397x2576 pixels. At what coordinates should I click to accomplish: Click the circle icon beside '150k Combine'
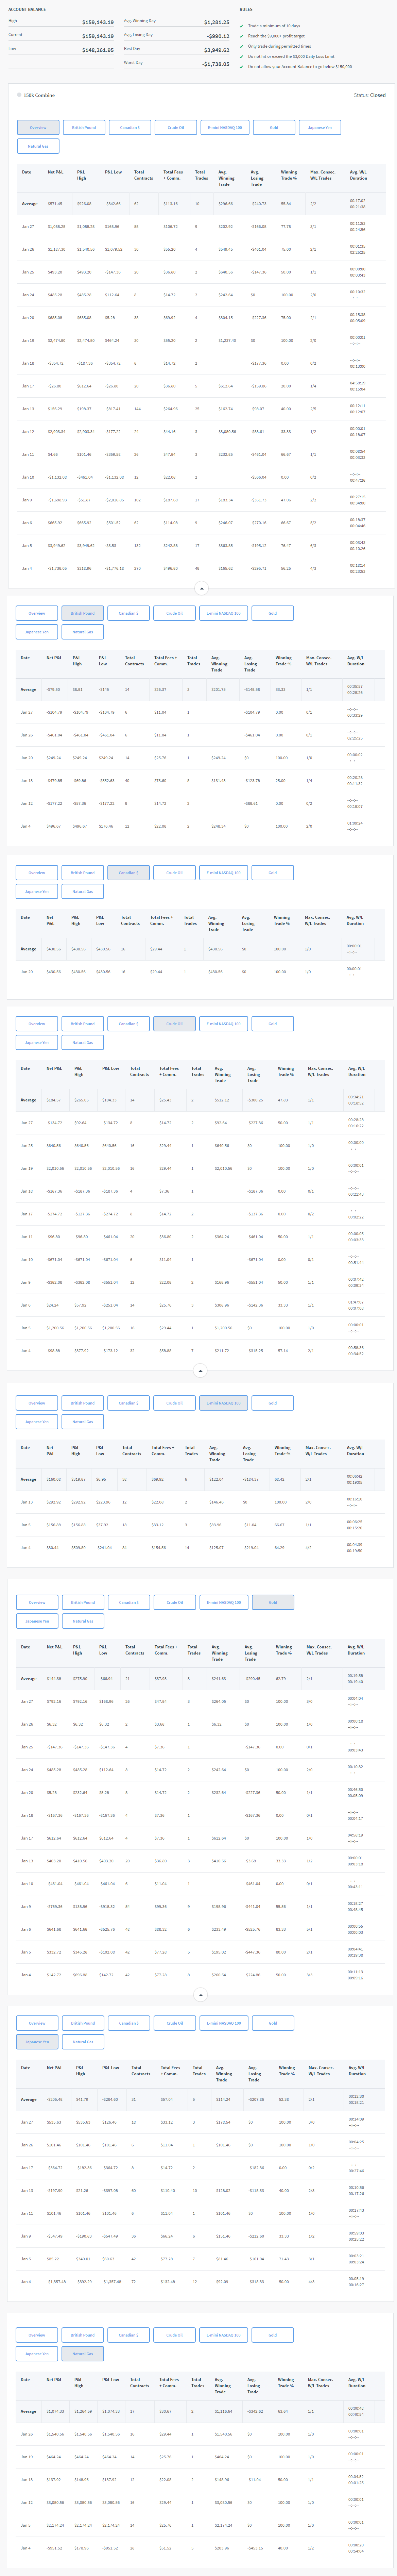(x=19, y=95)
